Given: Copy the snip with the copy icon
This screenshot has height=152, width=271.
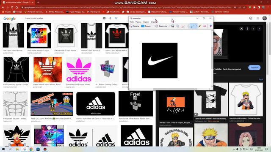Looking at the screenshot, I should [177, 26].
